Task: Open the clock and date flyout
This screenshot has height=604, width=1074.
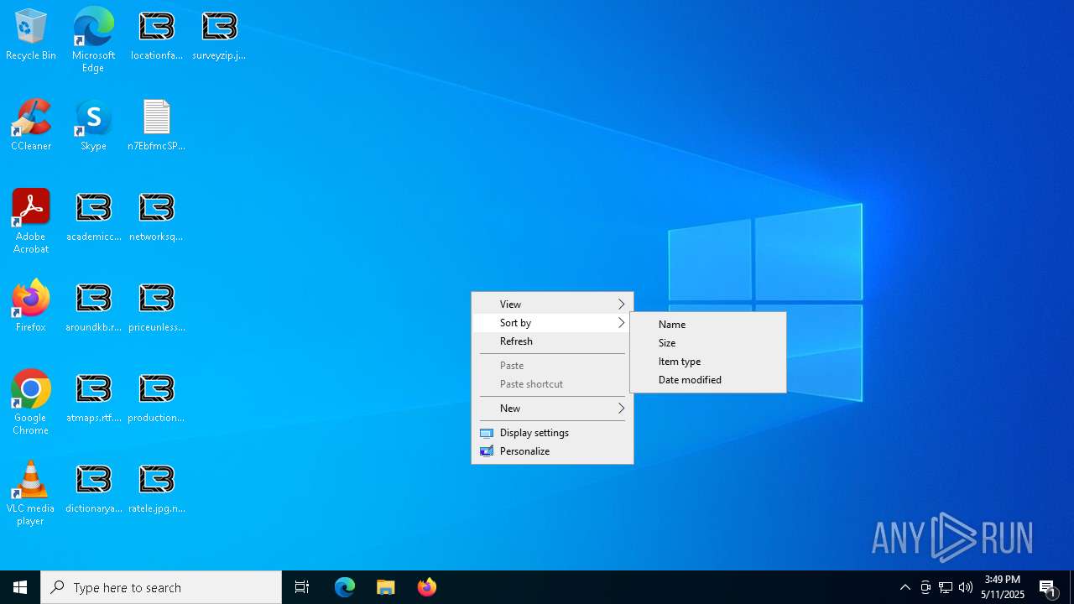Action: 1003,587
